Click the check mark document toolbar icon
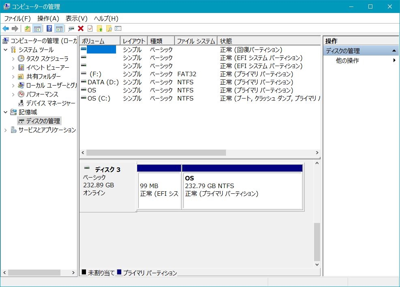Screen dimensions: 400x287 point(90,28)
